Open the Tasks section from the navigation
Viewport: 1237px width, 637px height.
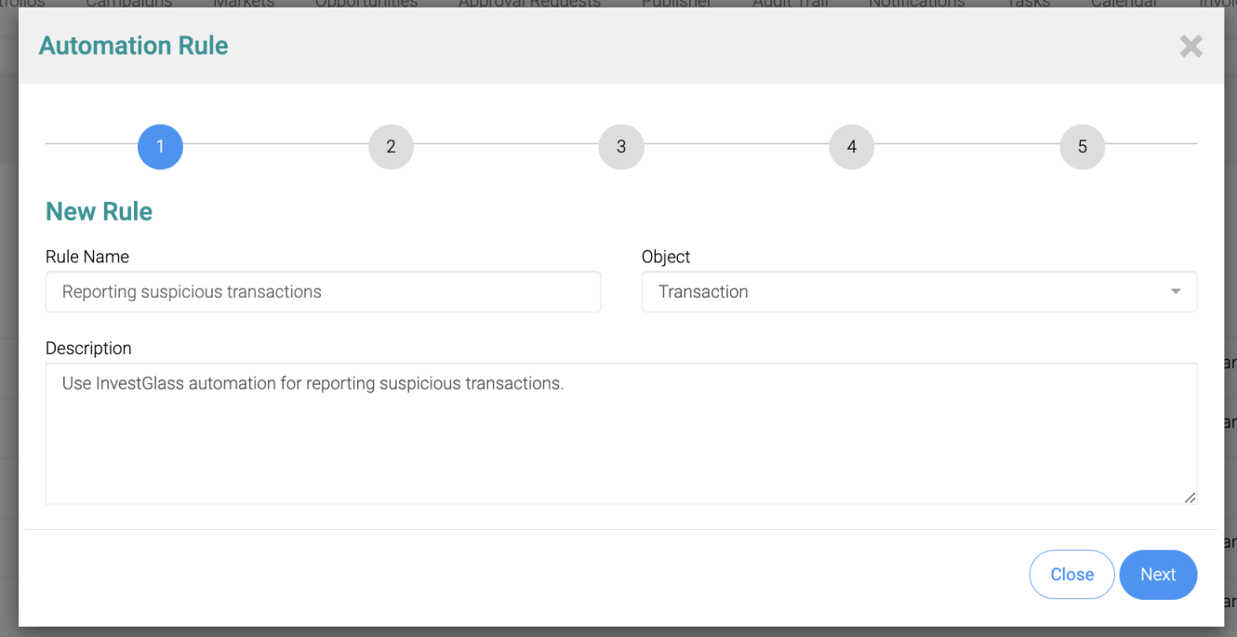[x=1028, y=5]
